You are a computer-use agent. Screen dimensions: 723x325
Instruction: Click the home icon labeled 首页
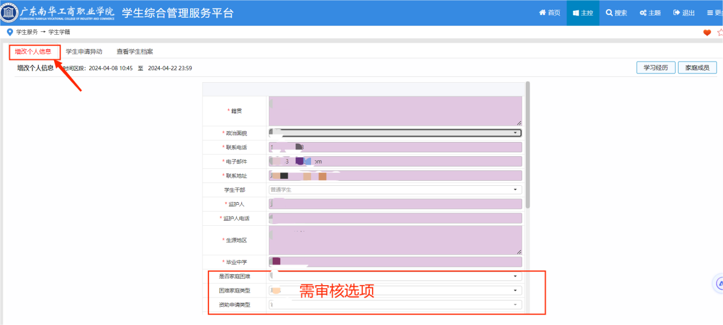pos(543,13)
